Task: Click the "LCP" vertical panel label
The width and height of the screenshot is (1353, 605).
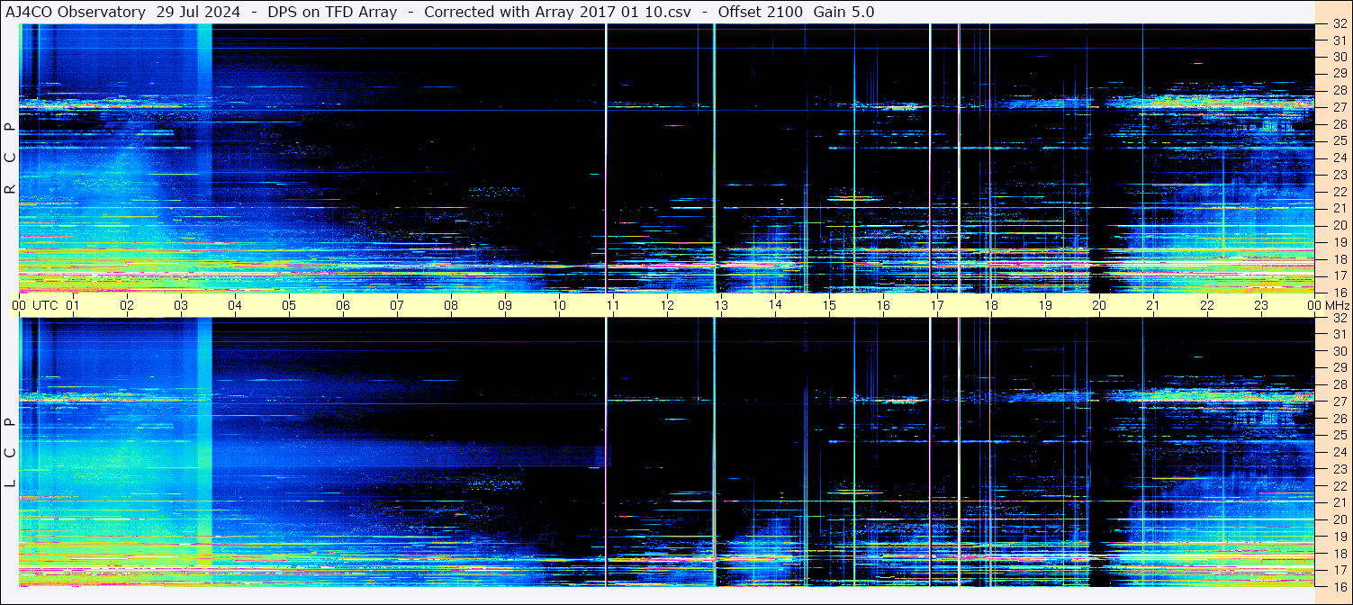Action: click(x=10, y=453)
